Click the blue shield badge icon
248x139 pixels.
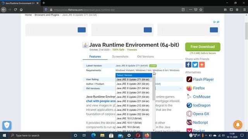7,125
